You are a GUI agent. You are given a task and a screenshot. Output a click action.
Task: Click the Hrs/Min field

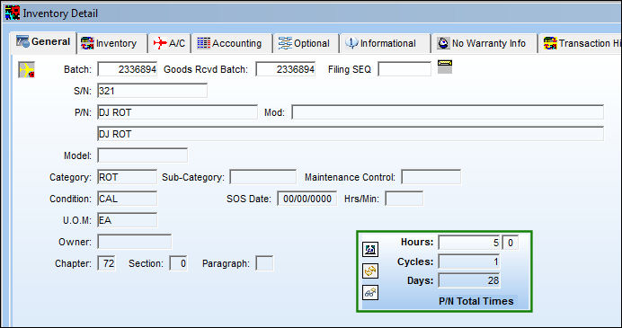coord(404,199)
